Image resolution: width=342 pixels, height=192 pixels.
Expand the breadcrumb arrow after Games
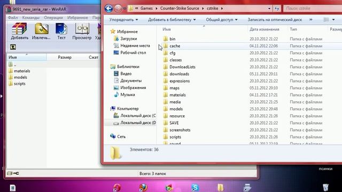[157, 9]
